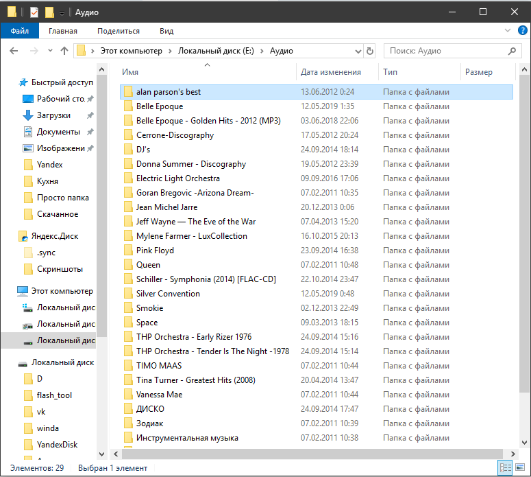Switch to large thumbnails view icon
Viewport: 531px width, 477px height.
point(520,468)
